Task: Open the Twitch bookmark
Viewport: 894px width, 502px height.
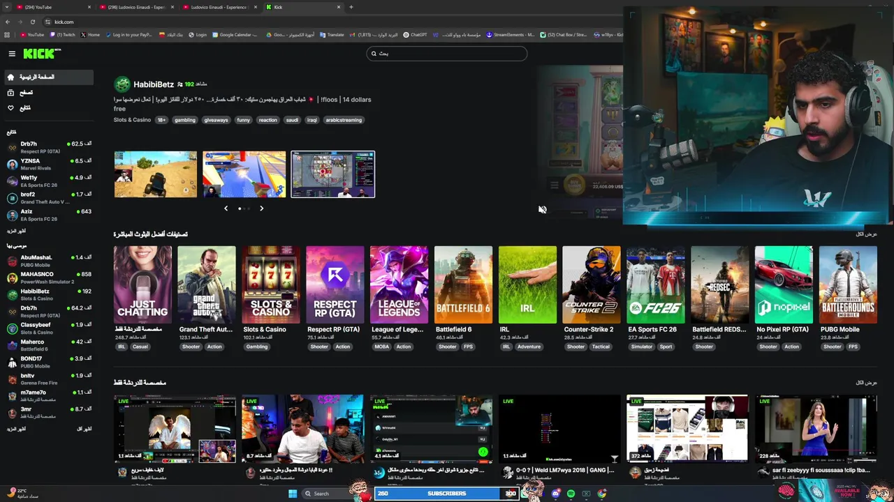Action: (x=63, y=35)
